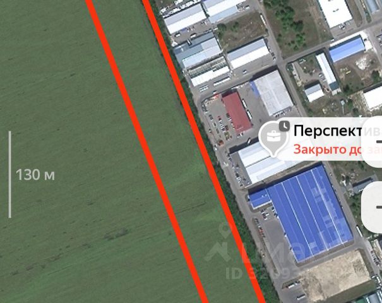Click the large gray-roofed building above pin
This screenshot has height=303, width=382.
pos(273,93)
